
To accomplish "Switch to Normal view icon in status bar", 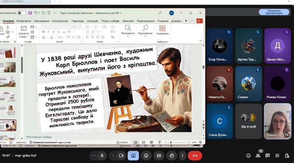I will click(x=136, y=142).
